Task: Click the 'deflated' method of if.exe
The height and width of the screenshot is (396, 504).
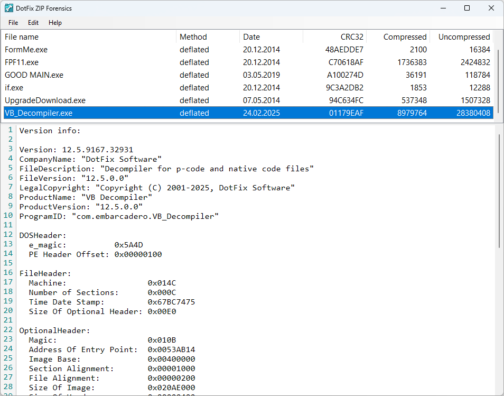Action: (x=194, y=87)
